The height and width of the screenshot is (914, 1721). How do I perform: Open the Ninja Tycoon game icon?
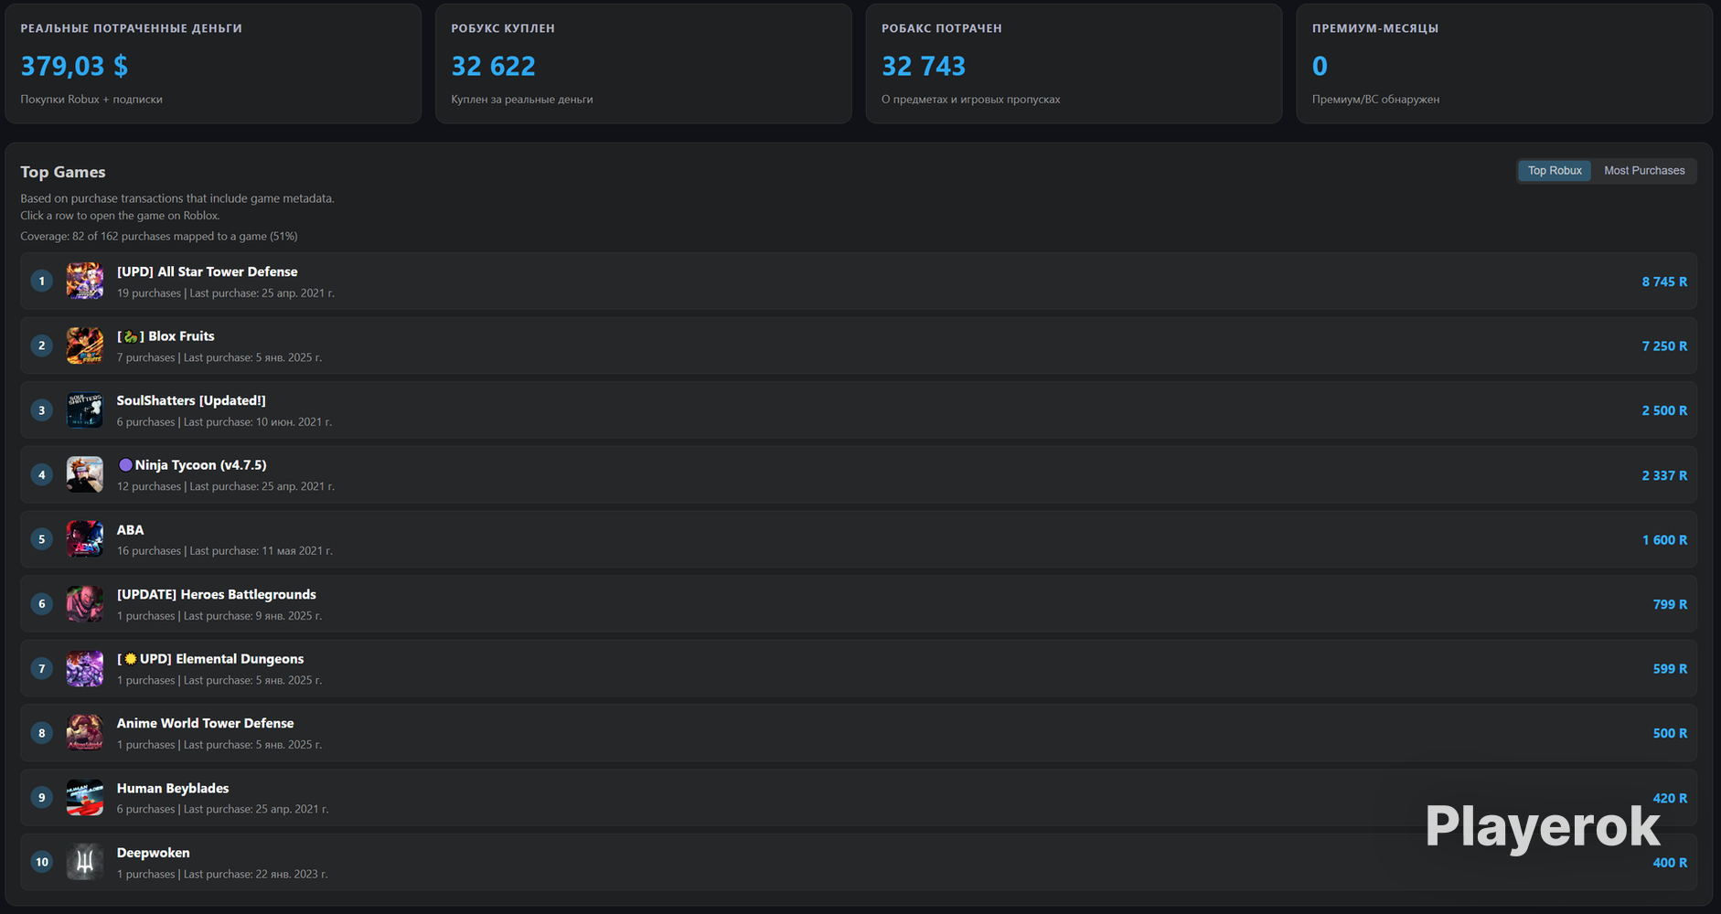coord(84,475)
